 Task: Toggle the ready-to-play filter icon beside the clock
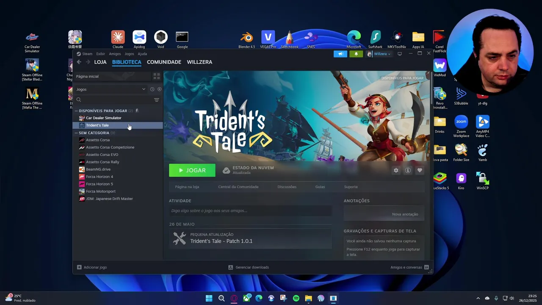click(x=159, y=89)
